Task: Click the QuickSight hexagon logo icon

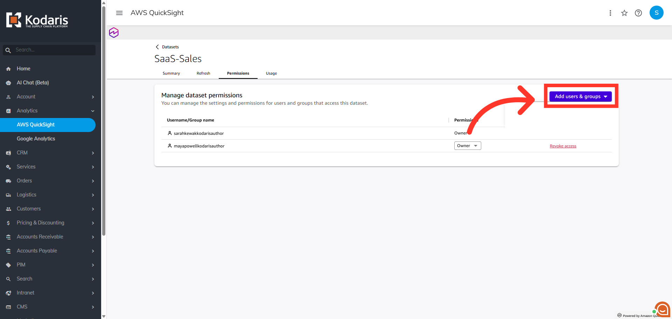Action: click(x=114, y=33)
